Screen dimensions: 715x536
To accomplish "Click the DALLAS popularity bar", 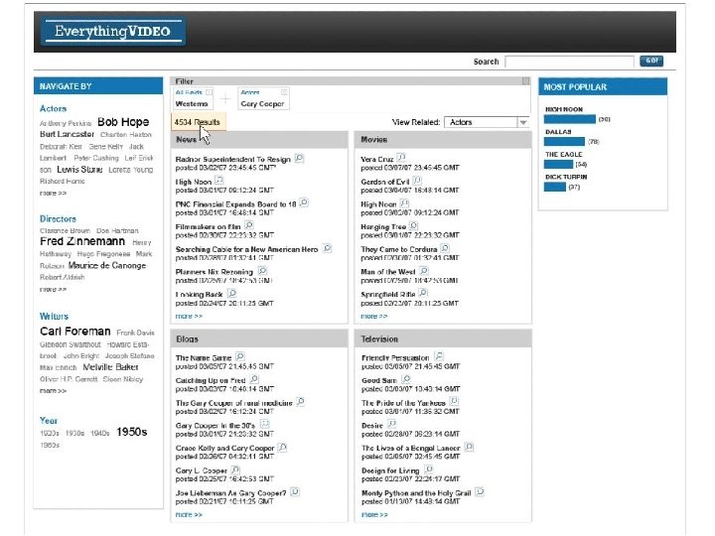I will point(564,142).
